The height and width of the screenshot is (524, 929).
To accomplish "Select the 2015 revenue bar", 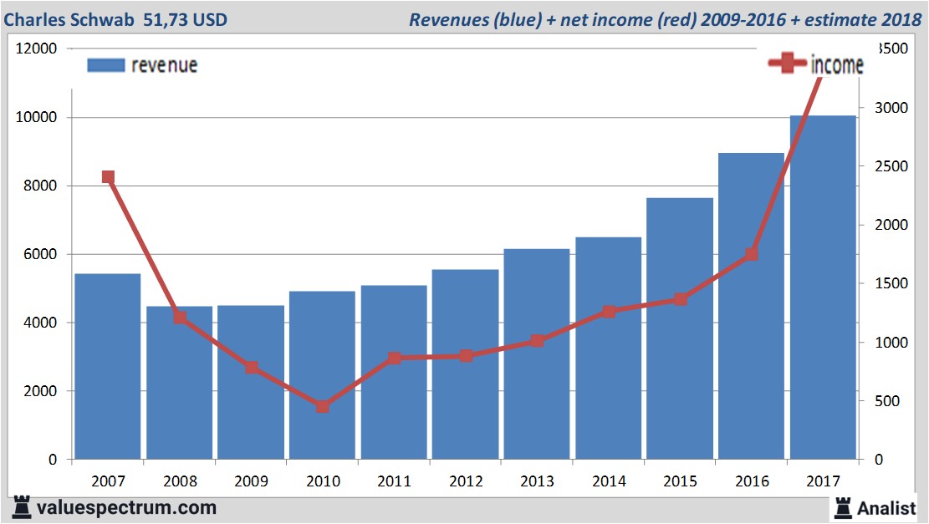I will click(680, 328).
